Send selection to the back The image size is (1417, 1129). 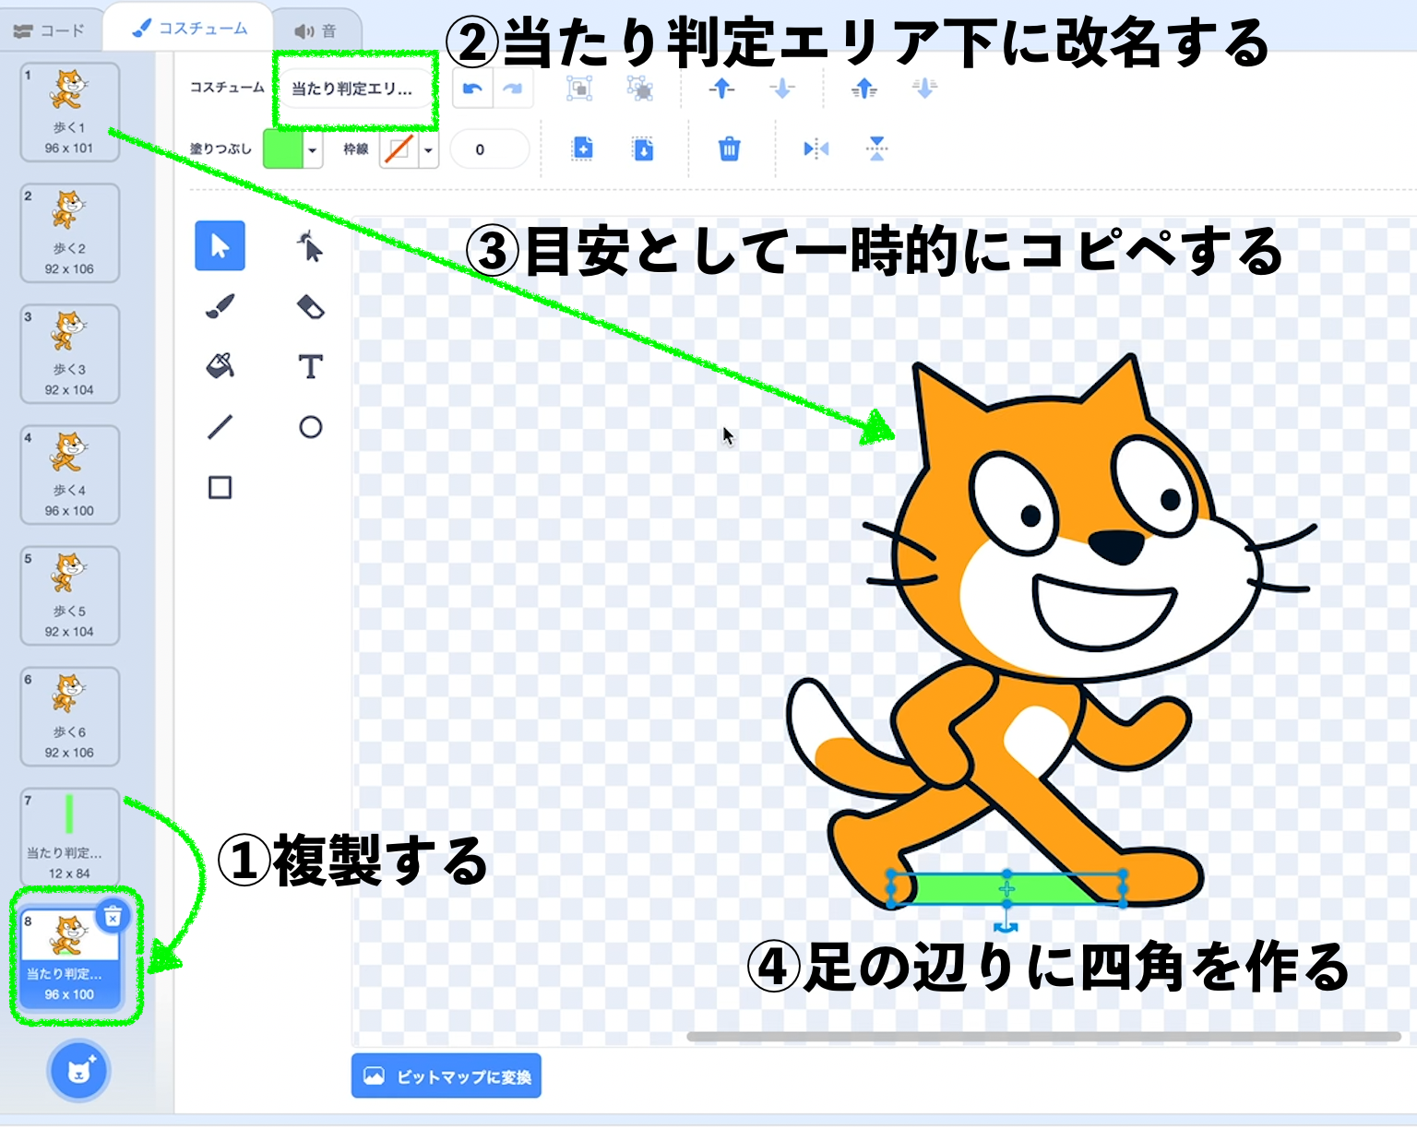coord(924,89)
